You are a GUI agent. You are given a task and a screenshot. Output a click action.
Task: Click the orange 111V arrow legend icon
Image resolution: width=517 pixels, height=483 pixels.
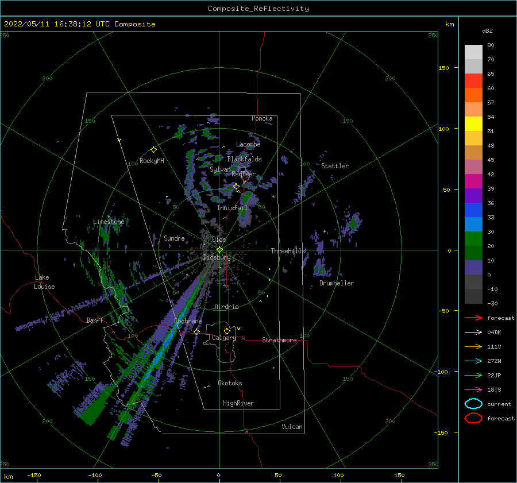click(x=473, y=346)
